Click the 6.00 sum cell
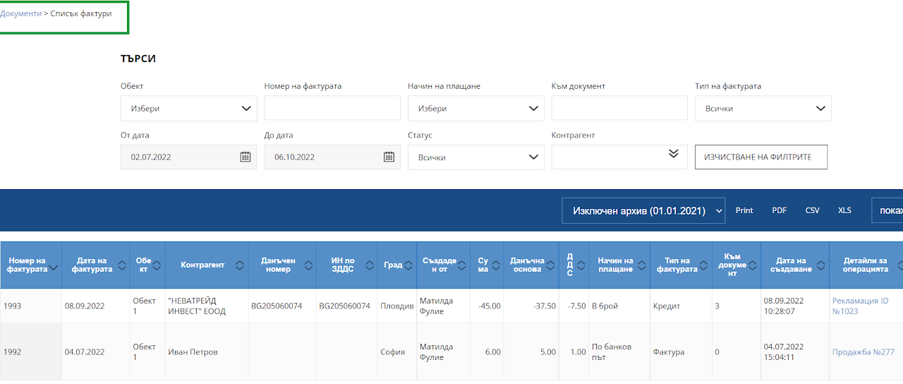This screenshot has width=903, height=384. coord(487,352)
